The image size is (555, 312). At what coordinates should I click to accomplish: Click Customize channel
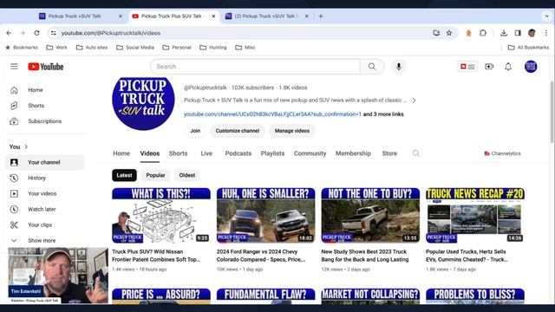coord(238,131)
